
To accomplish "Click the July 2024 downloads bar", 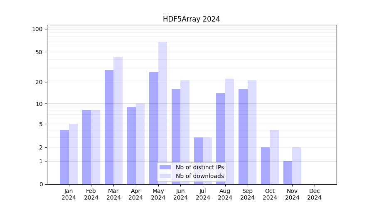I will (x=207, y=161).
